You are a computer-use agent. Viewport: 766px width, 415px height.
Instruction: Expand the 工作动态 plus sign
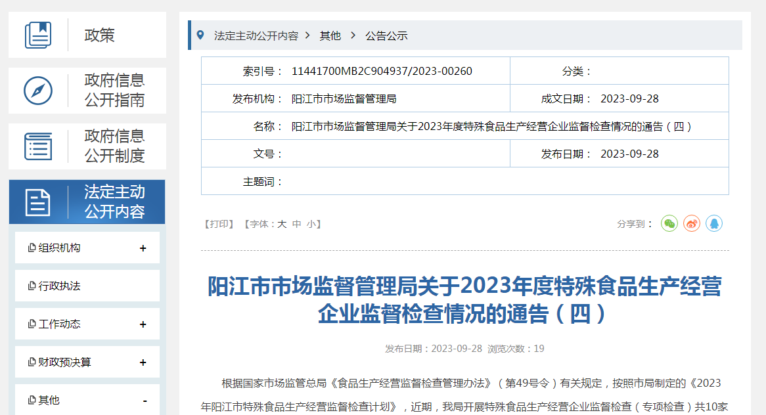click(143, 324)
